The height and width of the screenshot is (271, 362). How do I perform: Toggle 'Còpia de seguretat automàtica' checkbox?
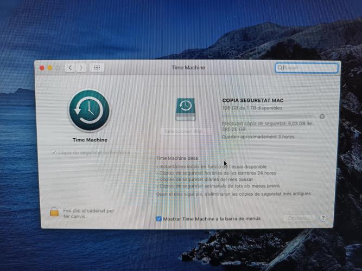(x=54, y=152)
